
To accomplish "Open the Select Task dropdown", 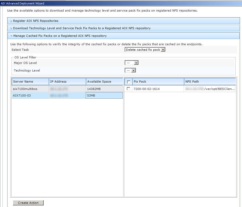I will tap(145, 49).
